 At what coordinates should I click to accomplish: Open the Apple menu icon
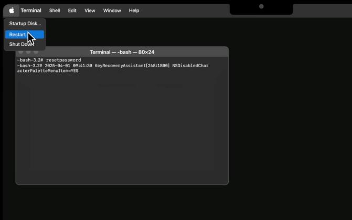[12, 11]
